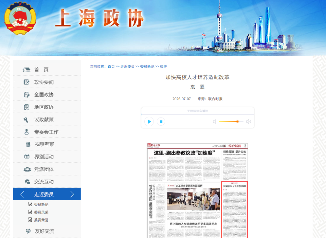Image resolution: width=326 pixels, height=238 pixels.
Task: Click the pin icon beside 议政献策
Action: (26, 120)
